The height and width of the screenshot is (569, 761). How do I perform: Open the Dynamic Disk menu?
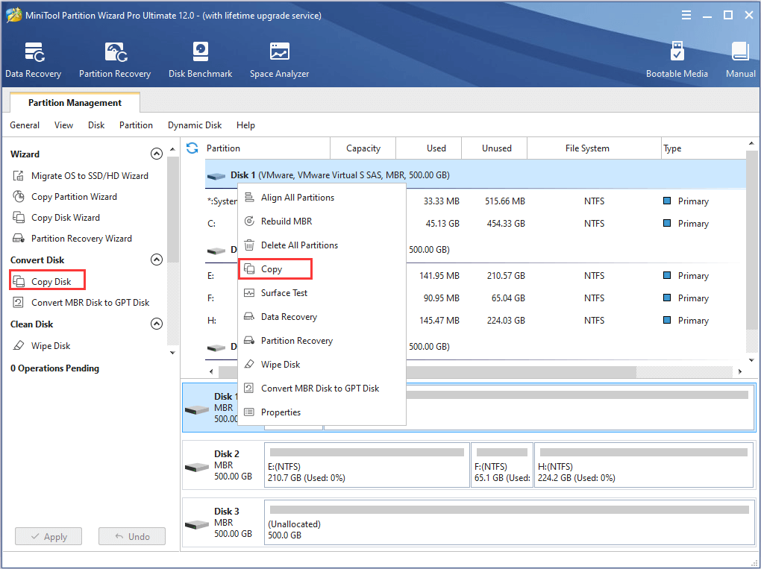pos(195,125)
